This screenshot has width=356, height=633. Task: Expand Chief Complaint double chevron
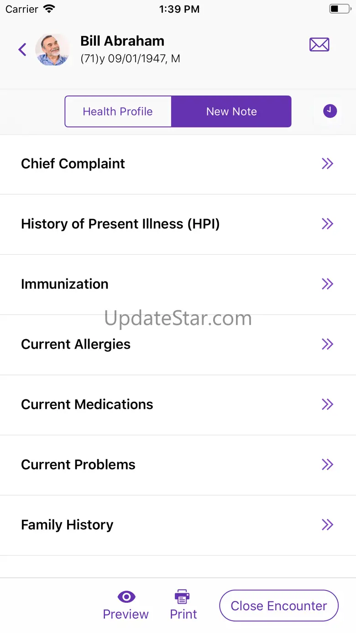pos(327,163)
